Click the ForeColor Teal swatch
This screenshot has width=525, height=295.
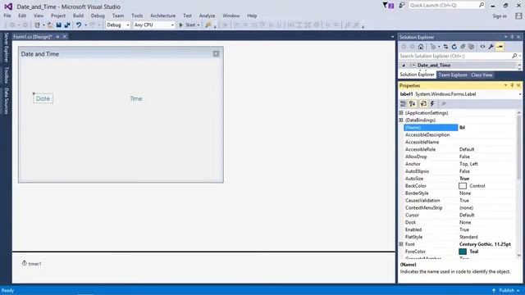463,252
